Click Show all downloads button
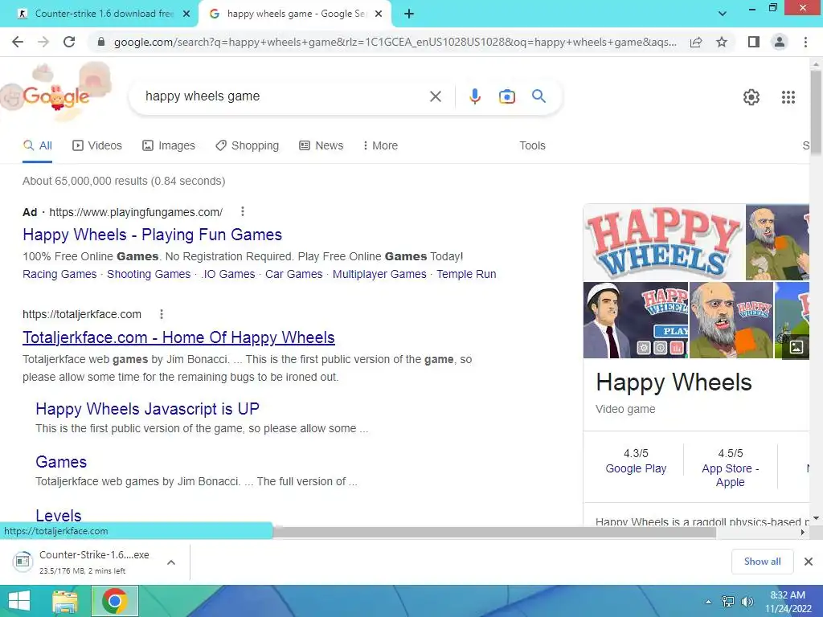Image resolution: width=823 pixels, height=617 pixels. pos(762,562)
